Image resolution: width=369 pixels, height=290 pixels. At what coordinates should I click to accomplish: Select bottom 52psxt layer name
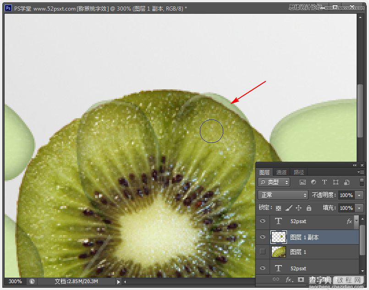coord(298,268)
